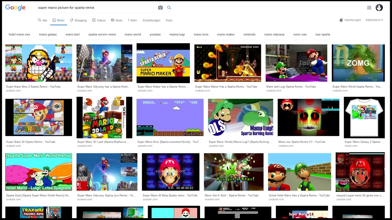Select the 'mario galaxy' suggestion chip
This screenshot has height=220, width=392.
pos(48,35)
